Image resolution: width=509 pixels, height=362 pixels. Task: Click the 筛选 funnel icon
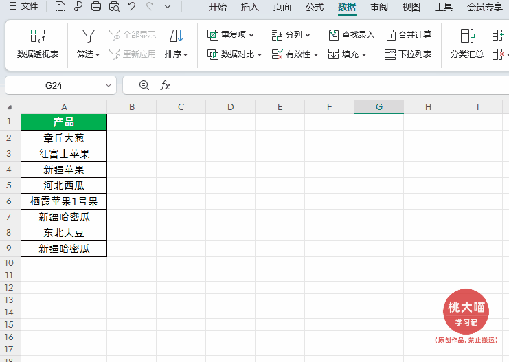tap(89, 36)
